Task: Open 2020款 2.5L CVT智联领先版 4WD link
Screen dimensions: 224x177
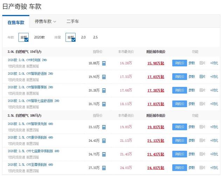Action: [30, 124]
